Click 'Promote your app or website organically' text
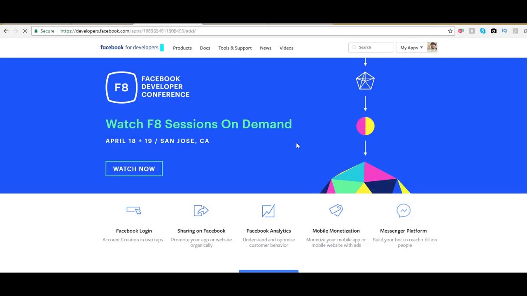The height and width of the screenshot is (296, 527). coord(201,242)
